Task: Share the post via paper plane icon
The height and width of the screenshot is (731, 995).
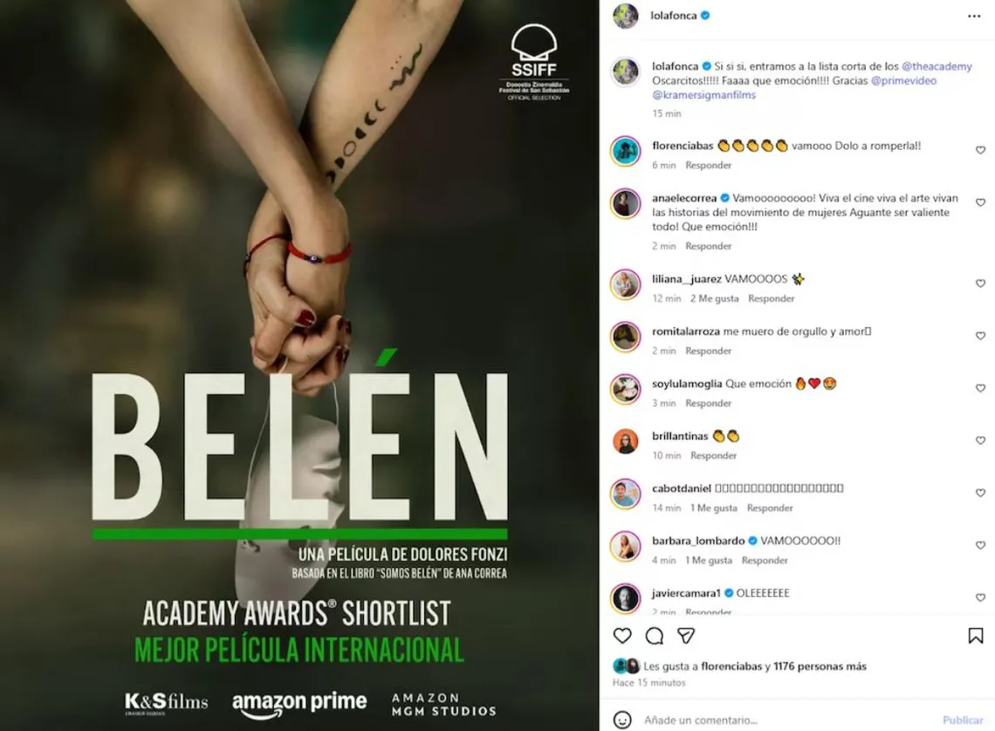Action: coord(686,635)
